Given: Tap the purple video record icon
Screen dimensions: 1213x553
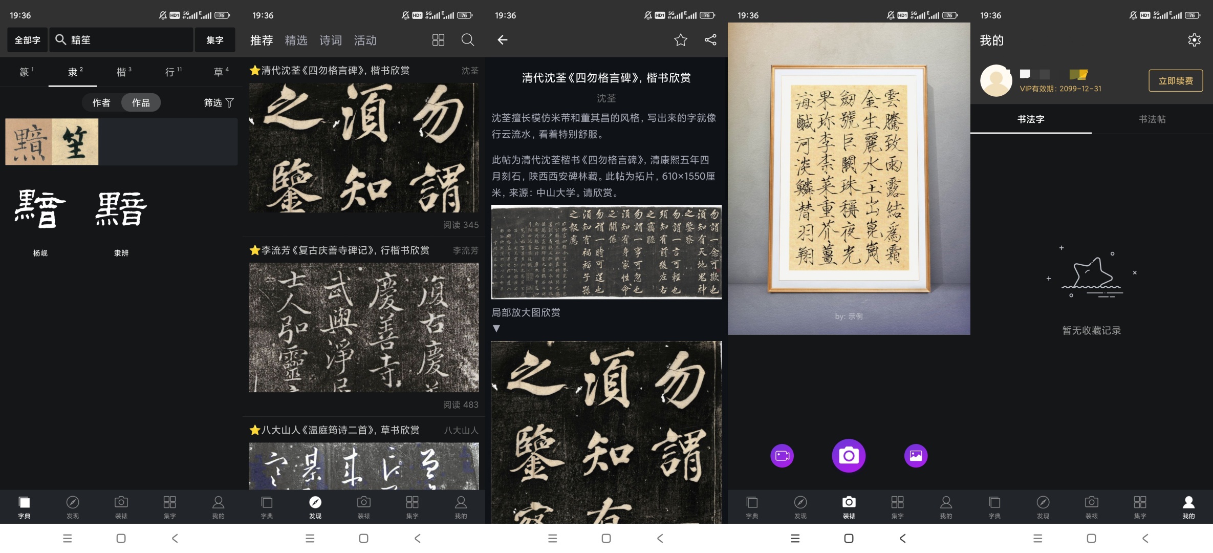Looking at the screenshot, I should (x=782, y=455).
